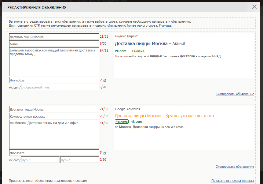Focus the Путь 2 input field
263x184 pixels.
79,160
